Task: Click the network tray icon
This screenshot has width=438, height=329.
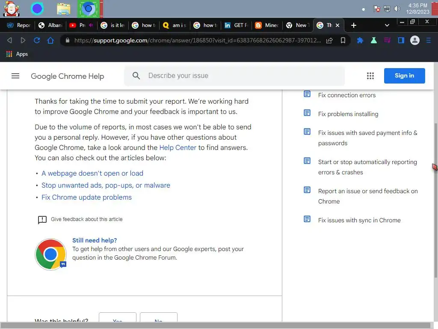Action: tap(387, 9)
